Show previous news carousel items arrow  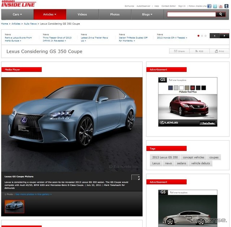coord(214,36)
